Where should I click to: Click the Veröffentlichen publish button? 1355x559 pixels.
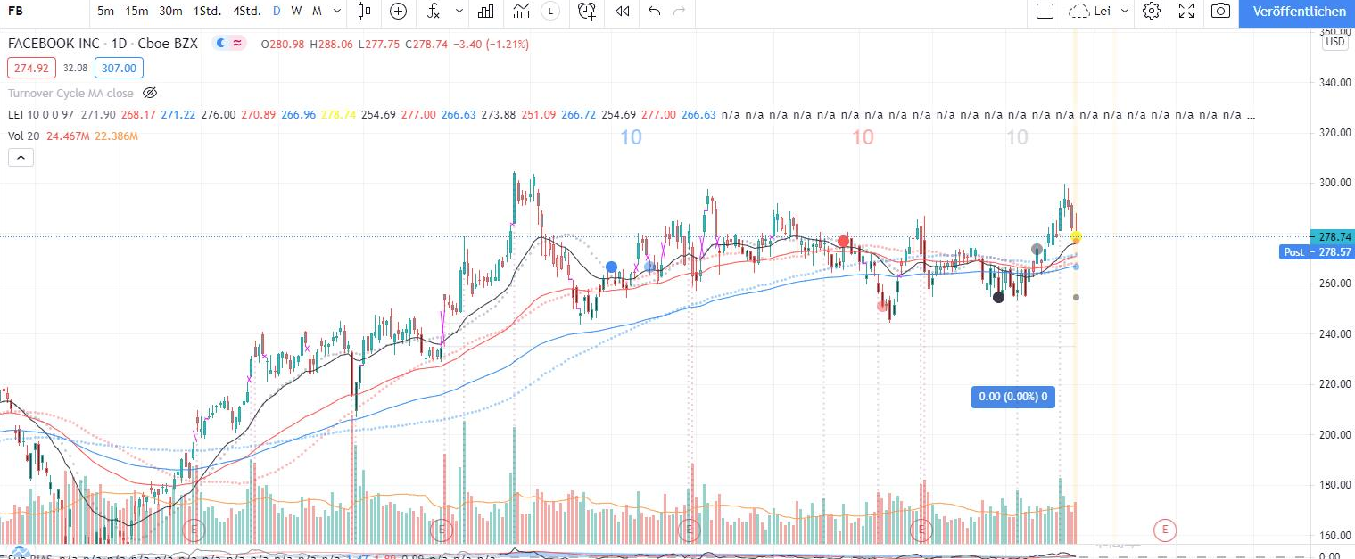(x=1299, y=12)
